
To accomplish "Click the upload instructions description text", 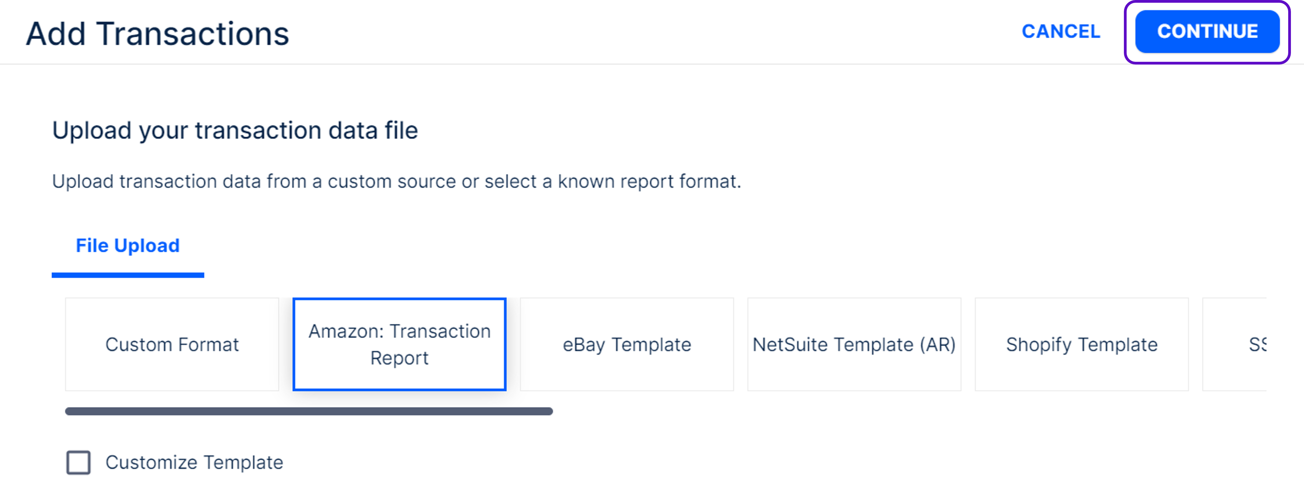I will (x=396, y=181).
